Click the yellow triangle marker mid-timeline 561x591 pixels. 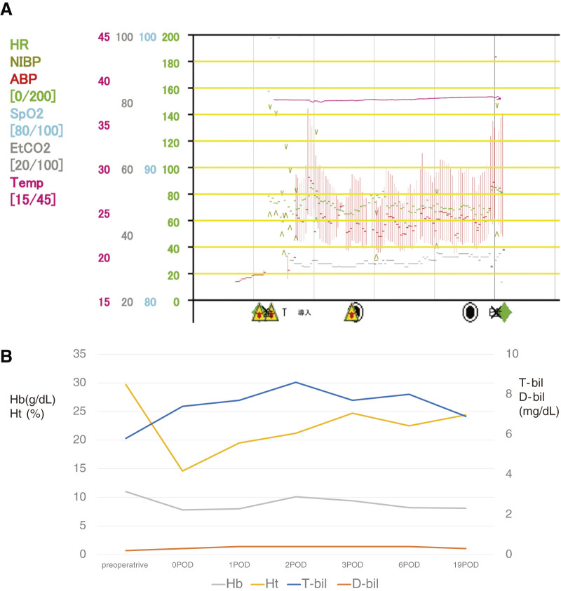coord(351,313)
